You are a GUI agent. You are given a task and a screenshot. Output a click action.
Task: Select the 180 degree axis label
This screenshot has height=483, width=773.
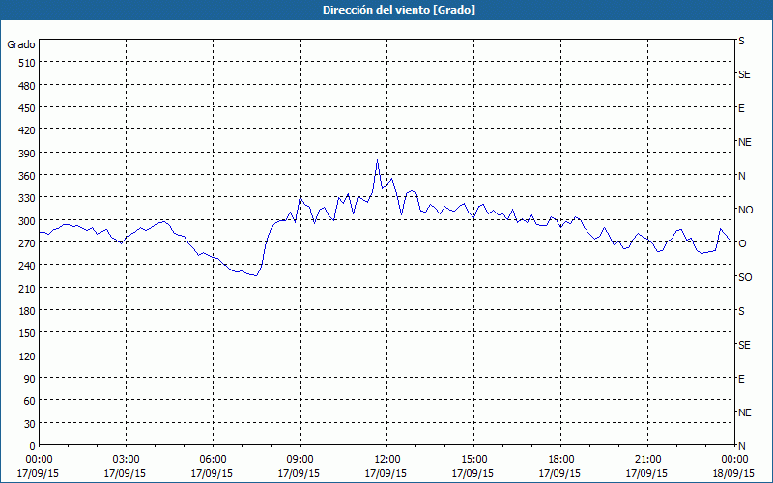pyautogui.click(x=28, y=311)
